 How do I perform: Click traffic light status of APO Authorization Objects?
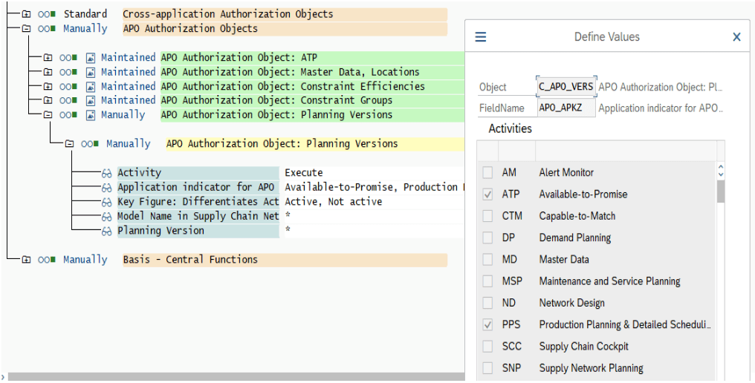pos(47,29)
